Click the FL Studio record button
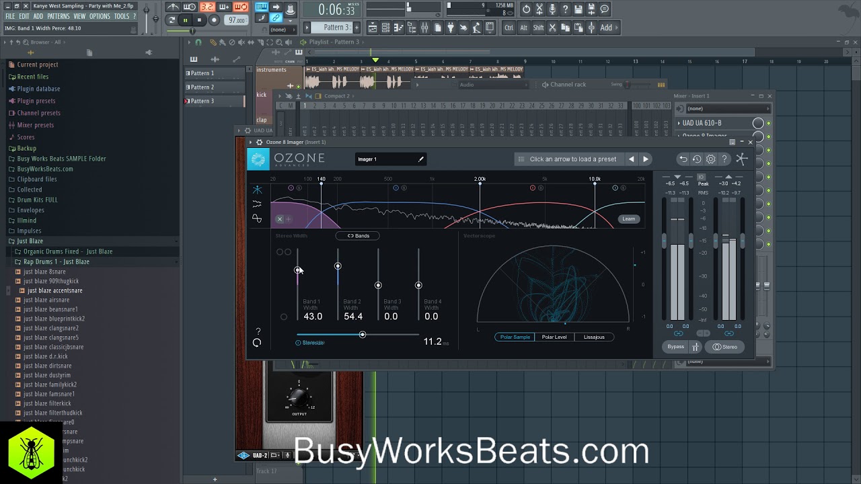Screen dimensions: 861x484 214,20
